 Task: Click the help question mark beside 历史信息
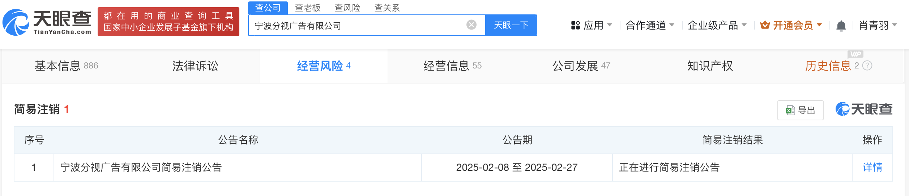(x=867, y=66)
